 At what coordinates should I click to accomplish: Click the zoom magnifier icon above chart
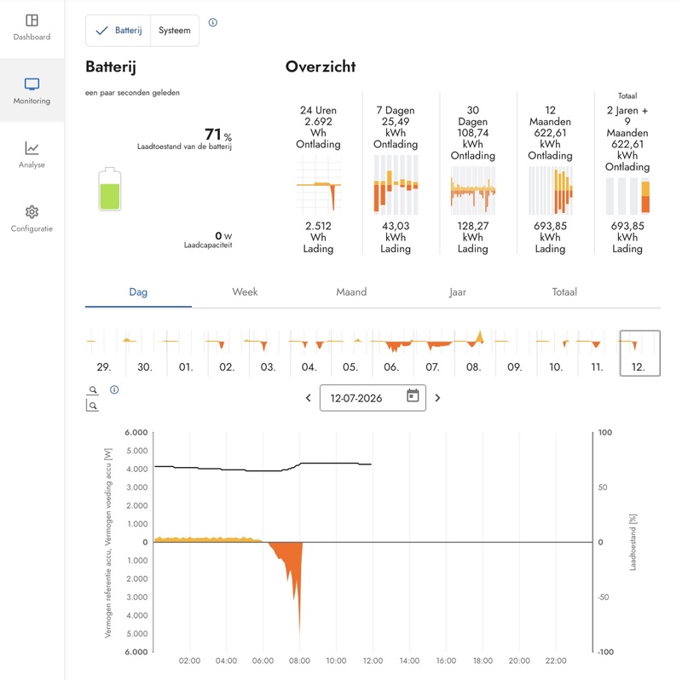click(x=93, y=390)
